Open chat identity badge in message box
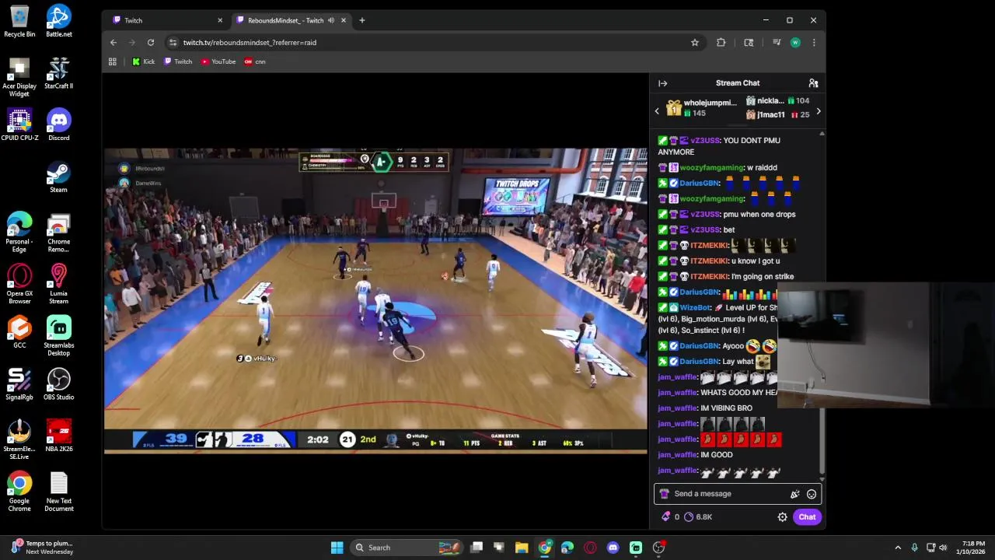This screenshot has height=560, width=995. coord(664,494)
